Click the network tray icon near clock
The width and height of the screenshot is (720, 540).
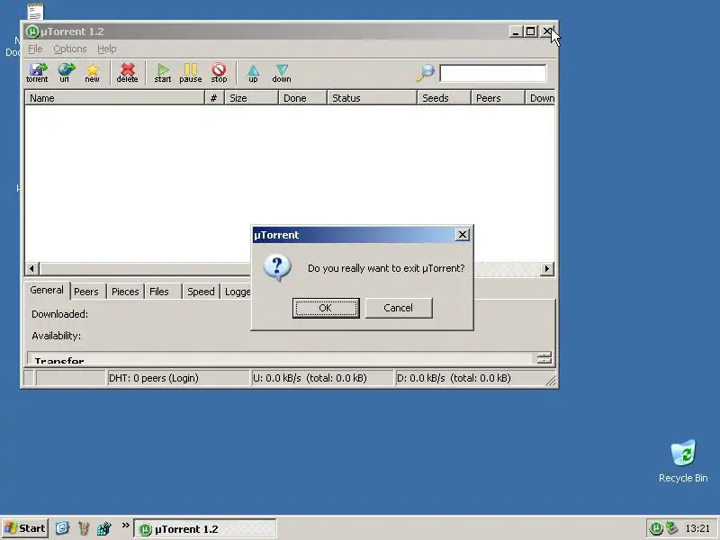(671, 528)
